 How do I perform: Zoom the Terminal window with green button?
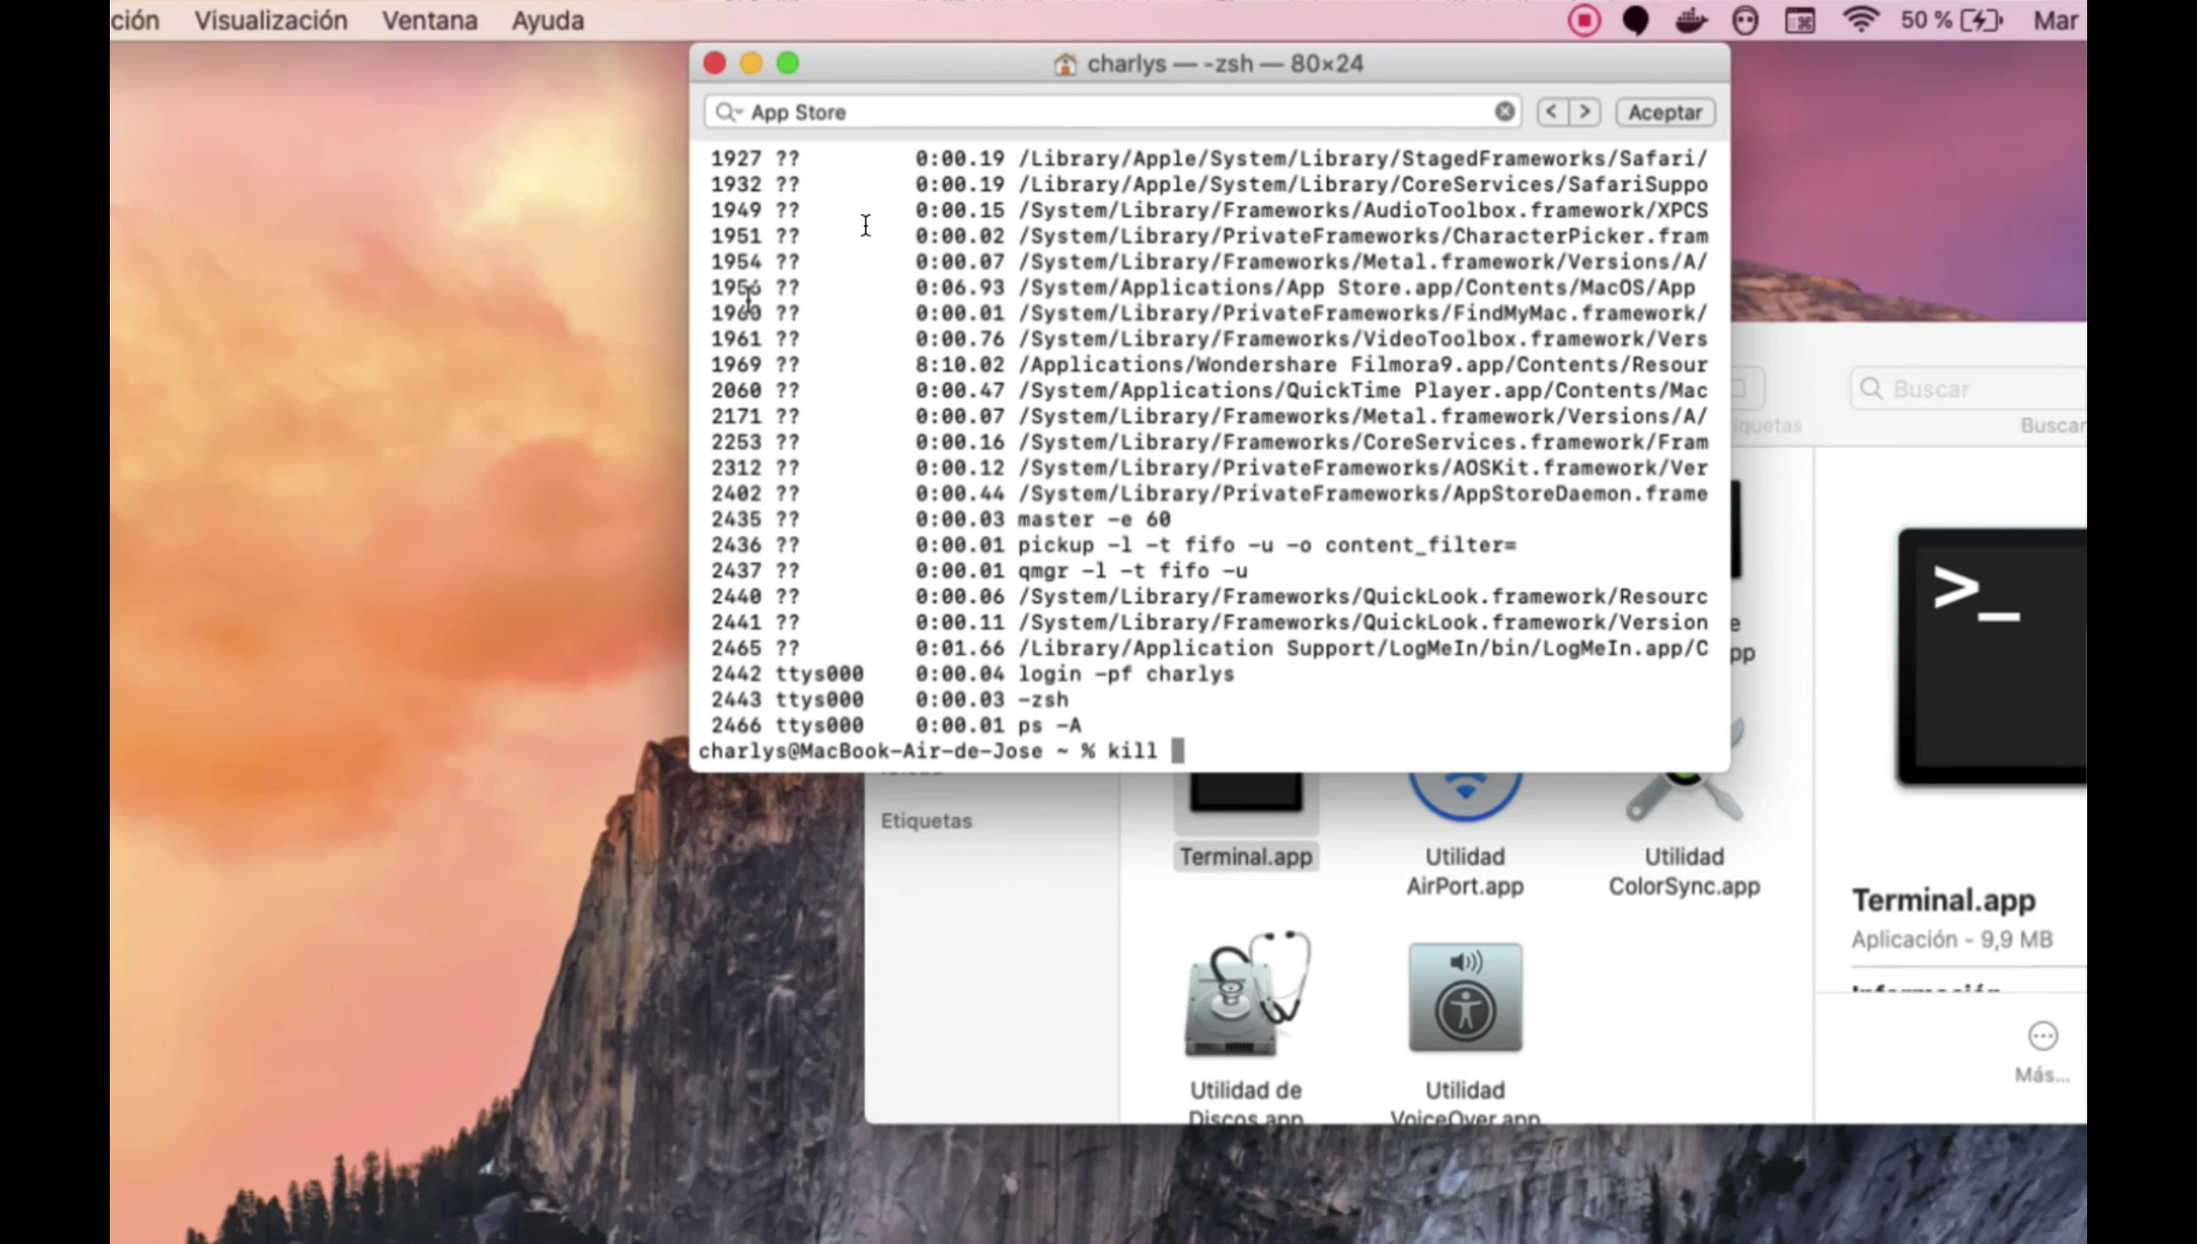point(788,63)
